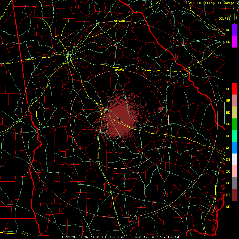The width and height of the screenshot is (239, 239).
Task: Click the HYDROMETEOR CLASSIFICATION title text
Action: point(93,237)
